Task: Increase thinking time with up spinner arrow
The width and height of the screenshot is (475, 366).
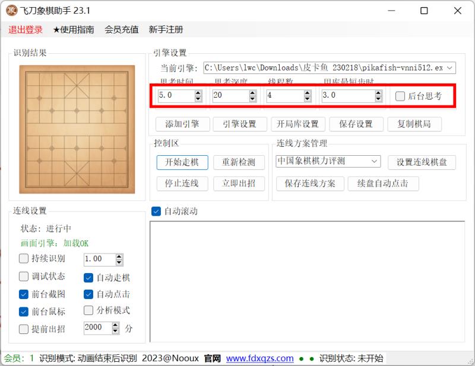Action: [198, 93]
